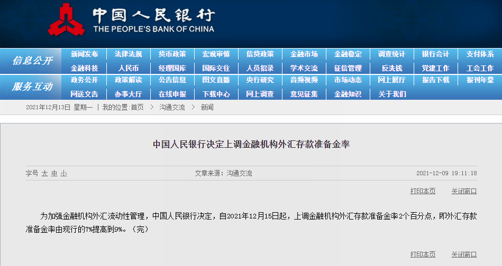Click the article headline 中国人民银行决定上调金融机构外汇存款准备金率
Screen dimensions: 502x266
click(x=251, y=144)
